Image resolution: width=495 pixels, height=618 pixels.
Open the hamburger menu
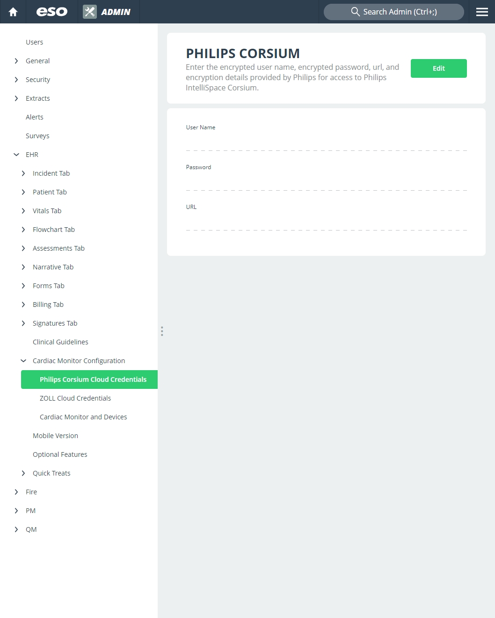click(x=482, y=12)
